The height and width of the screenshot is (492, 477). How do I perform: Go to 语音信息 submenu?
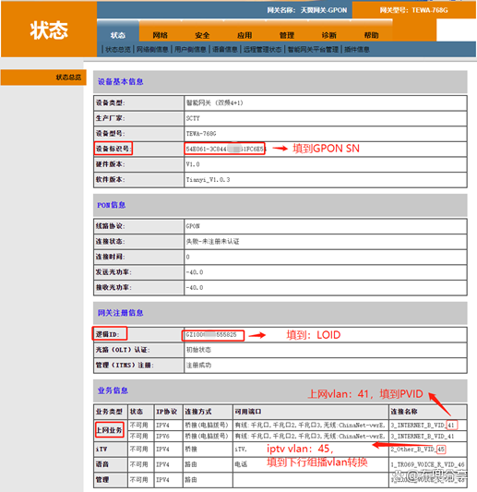coord(225,50)
